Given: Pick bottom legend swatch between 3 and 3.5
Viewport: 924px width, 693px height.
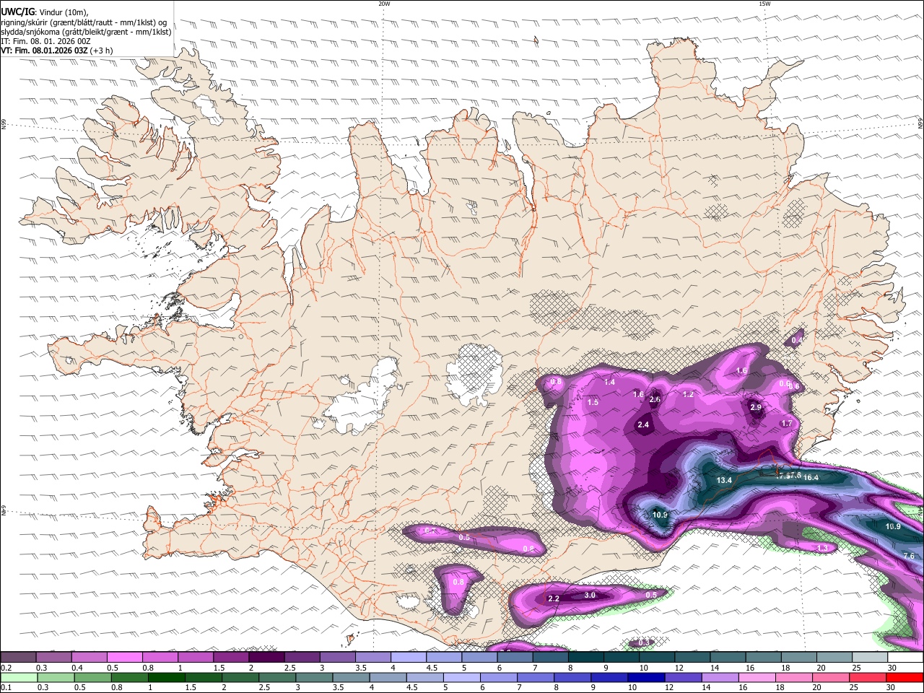Looking at the screenshot, I should coord(314,677).
